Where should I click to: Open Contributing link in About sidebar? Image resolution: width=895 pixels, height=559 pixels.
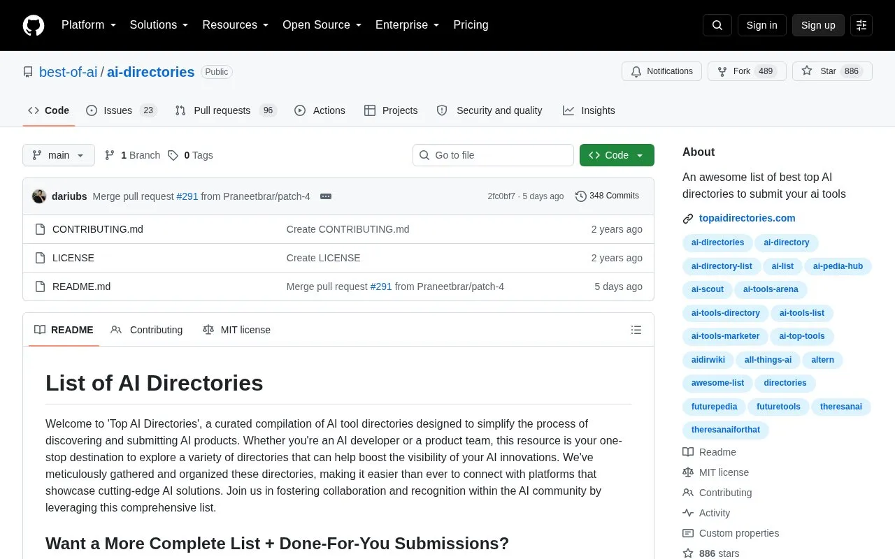(717, 493)
